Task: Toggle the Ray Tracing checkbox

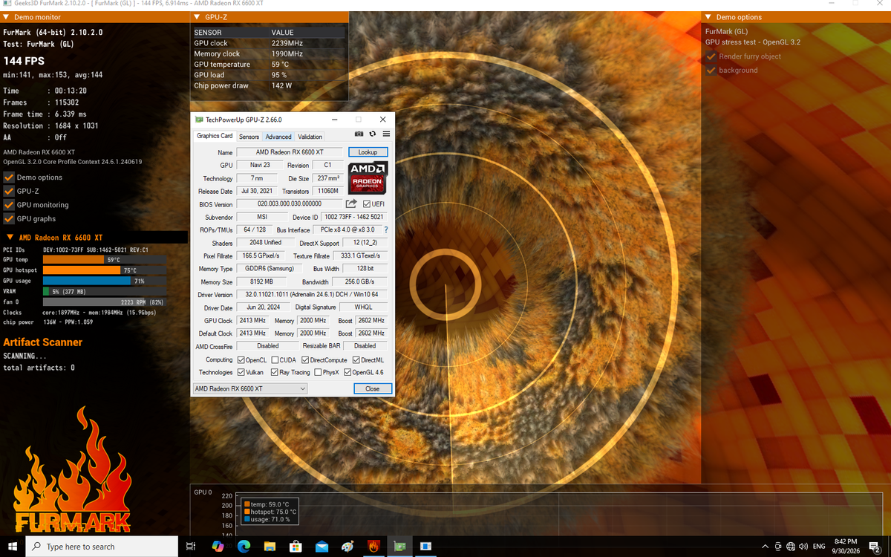Action: click(x=275, y=372)
